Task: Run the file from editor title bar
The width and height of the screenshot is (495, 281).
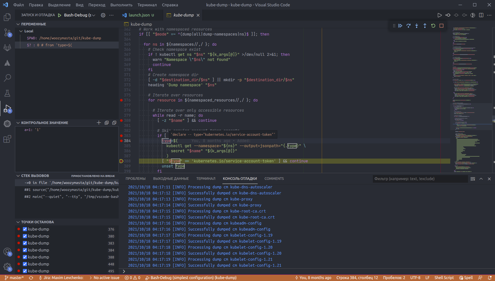Action: [x=439, y=15]
